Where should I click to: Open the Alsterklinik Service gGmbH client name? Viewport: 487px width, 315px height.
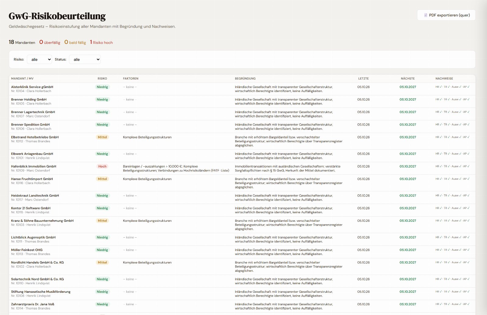[32, 87]
